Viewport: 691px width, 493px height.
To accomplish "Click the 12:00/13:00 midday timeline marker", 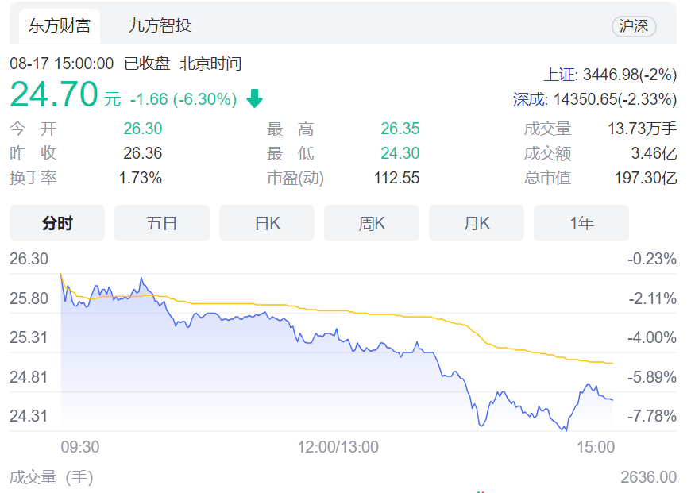I will click(338, 447).
